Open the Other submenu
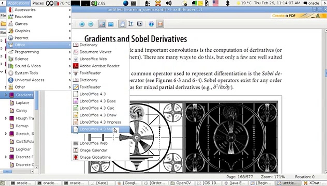This screenshot has height=186, width=327. click(x=39, y=87)
